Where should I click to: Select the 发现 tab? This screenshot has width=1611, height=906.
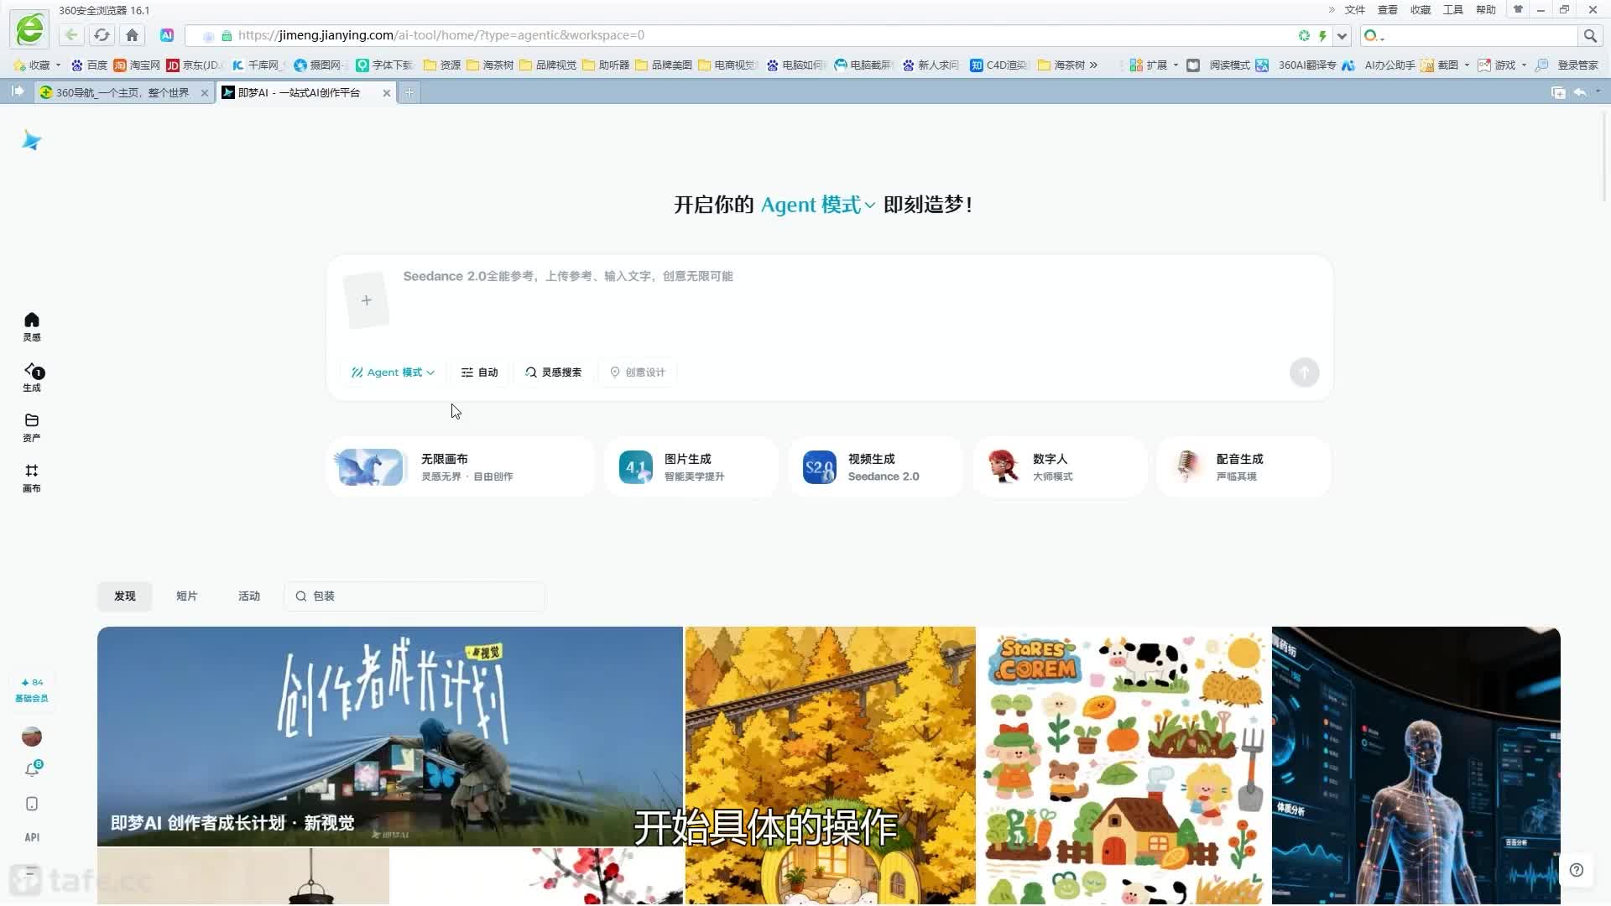[x=125, y=596]
